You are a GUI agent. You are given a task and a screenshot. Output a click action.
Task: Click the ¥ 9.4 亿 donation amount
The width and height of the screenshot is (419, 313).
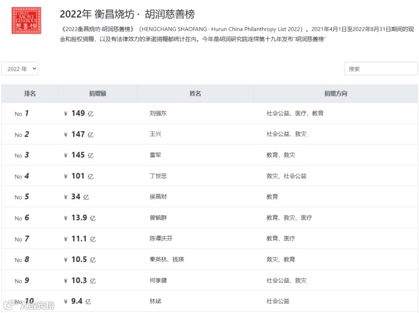coord(78,301)
